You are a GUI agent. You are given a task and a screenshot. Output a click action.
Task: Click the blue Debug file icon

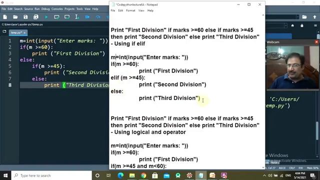point(87,17)
